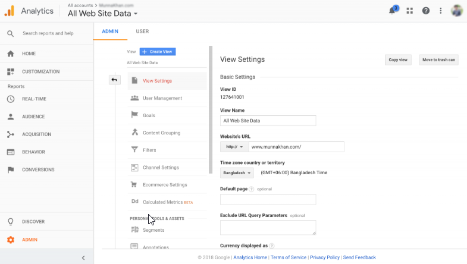
Task: Click the back arrow button beside View column
Action: (x=114, y=80)
